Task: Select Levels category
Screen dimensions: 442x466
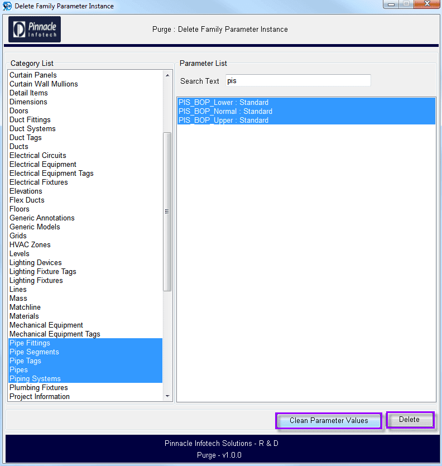Action: [85, 253]
